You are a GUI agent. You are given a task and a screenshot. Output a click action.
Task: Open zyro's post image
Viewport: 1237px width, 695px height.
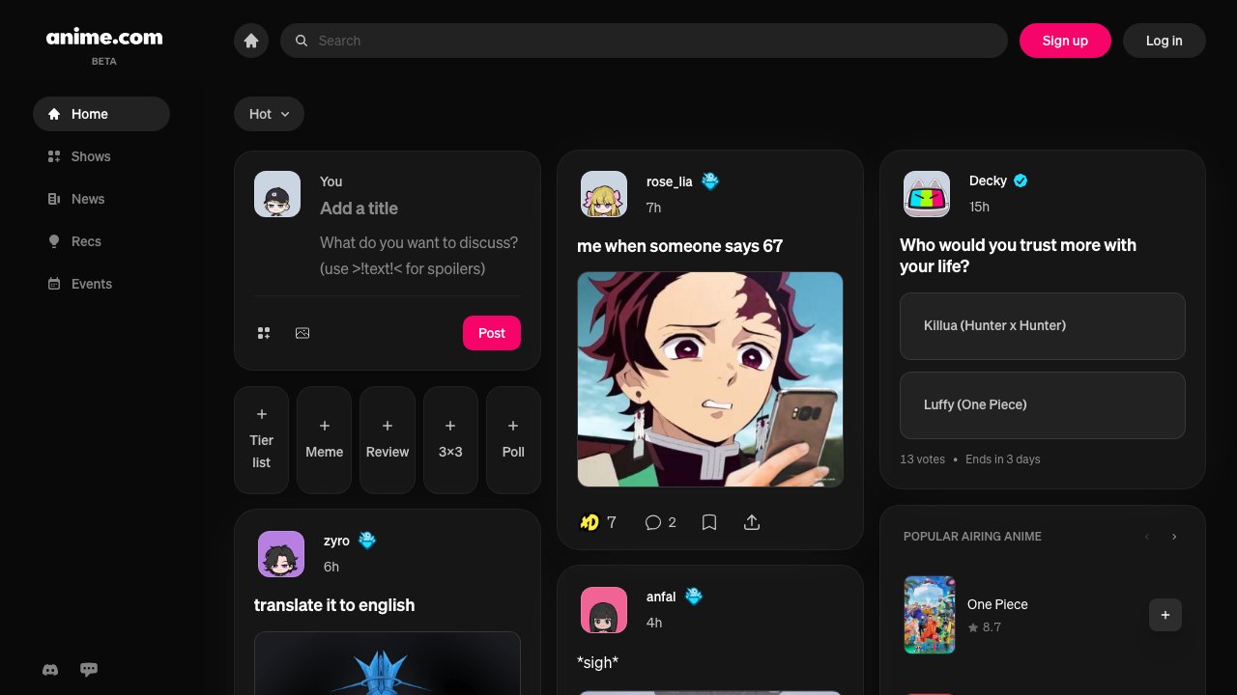[388, 664]
